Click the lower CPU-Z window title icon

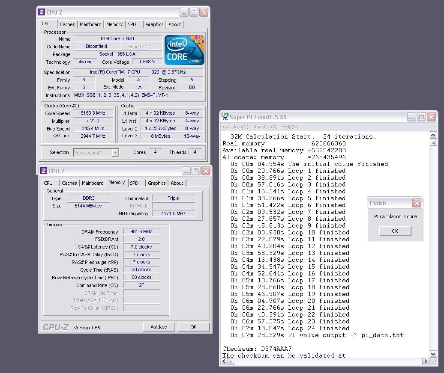44,171
